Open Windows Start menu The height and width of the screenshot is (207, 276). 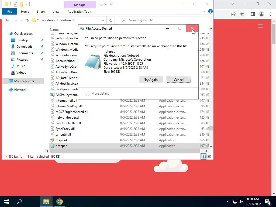(x=6, y=202)
